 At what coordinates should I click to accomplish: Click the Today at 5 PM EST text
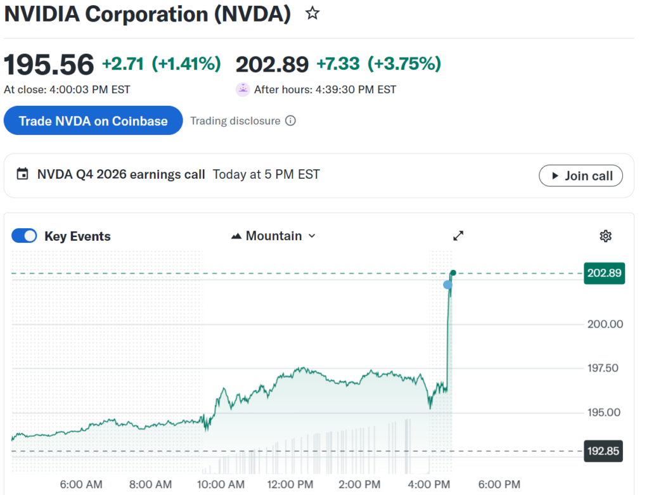(266, 174)
